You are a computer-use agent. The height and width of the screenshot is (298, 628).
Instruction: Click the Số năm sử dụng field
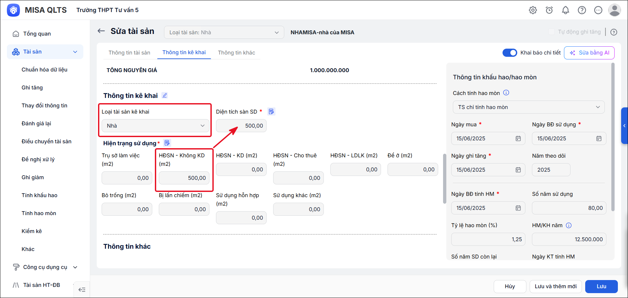569,208
